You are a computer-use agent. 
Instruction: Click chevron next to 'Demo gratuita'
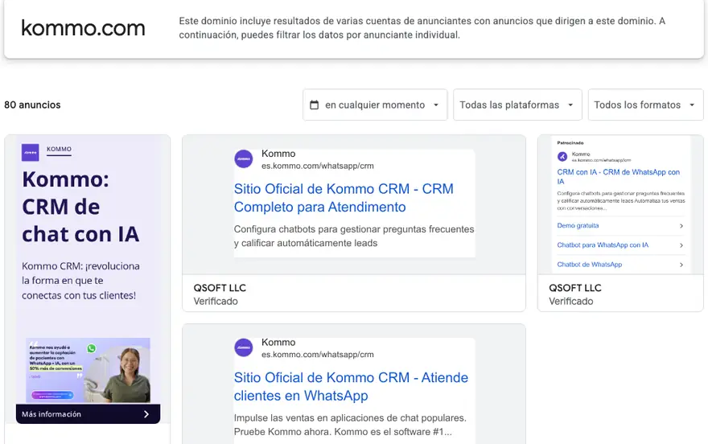click(681, 225)
